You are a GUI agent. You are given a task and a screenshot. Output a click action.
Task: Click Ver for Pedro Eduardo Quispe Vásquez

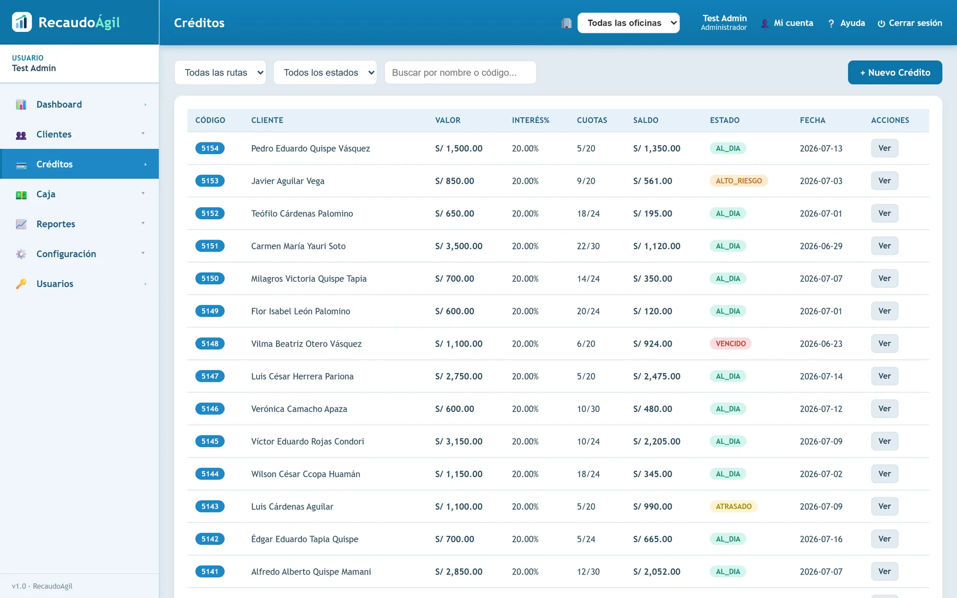coord(885,148)
